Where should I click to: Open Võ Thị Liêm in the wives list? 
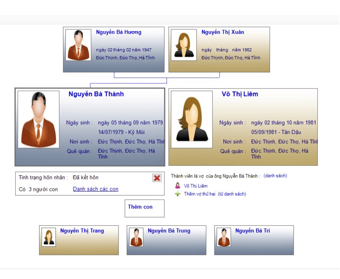(x=195, y=186)
